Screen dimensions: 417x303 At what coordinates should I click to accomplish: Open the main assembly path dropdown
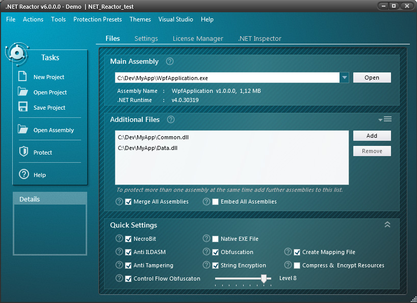(x=345, y=78)
